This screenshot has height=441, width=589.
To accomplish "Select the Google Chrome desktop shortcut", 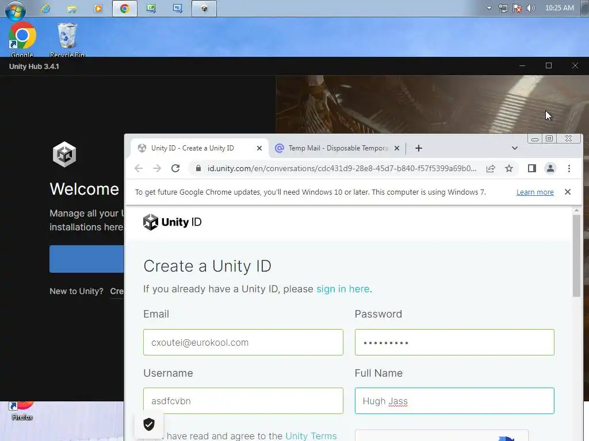I will [22, 40].
